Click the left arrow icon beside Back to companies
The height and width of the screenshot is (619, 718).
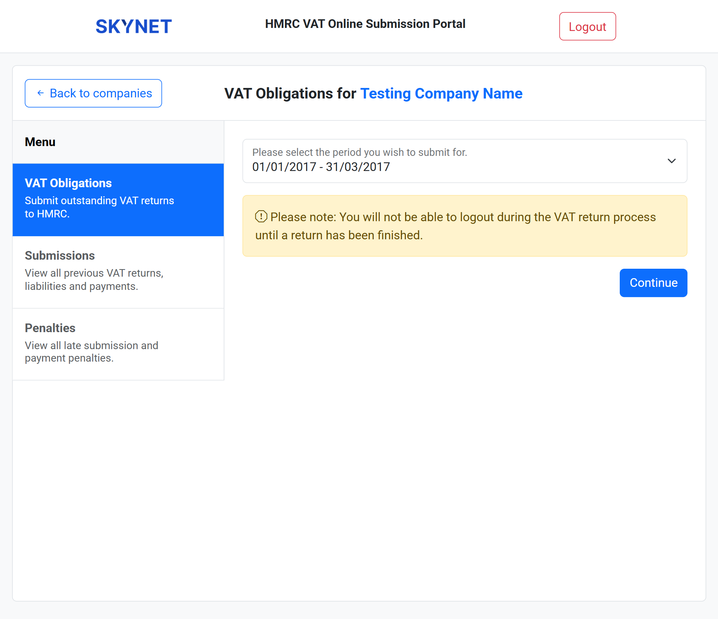[x=40, y=93]
